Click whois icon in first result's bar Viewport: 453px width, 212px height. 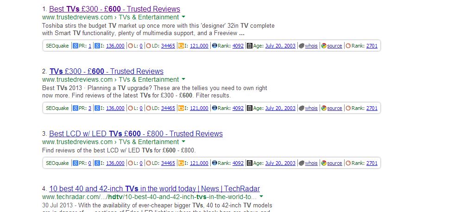(302, 46)
